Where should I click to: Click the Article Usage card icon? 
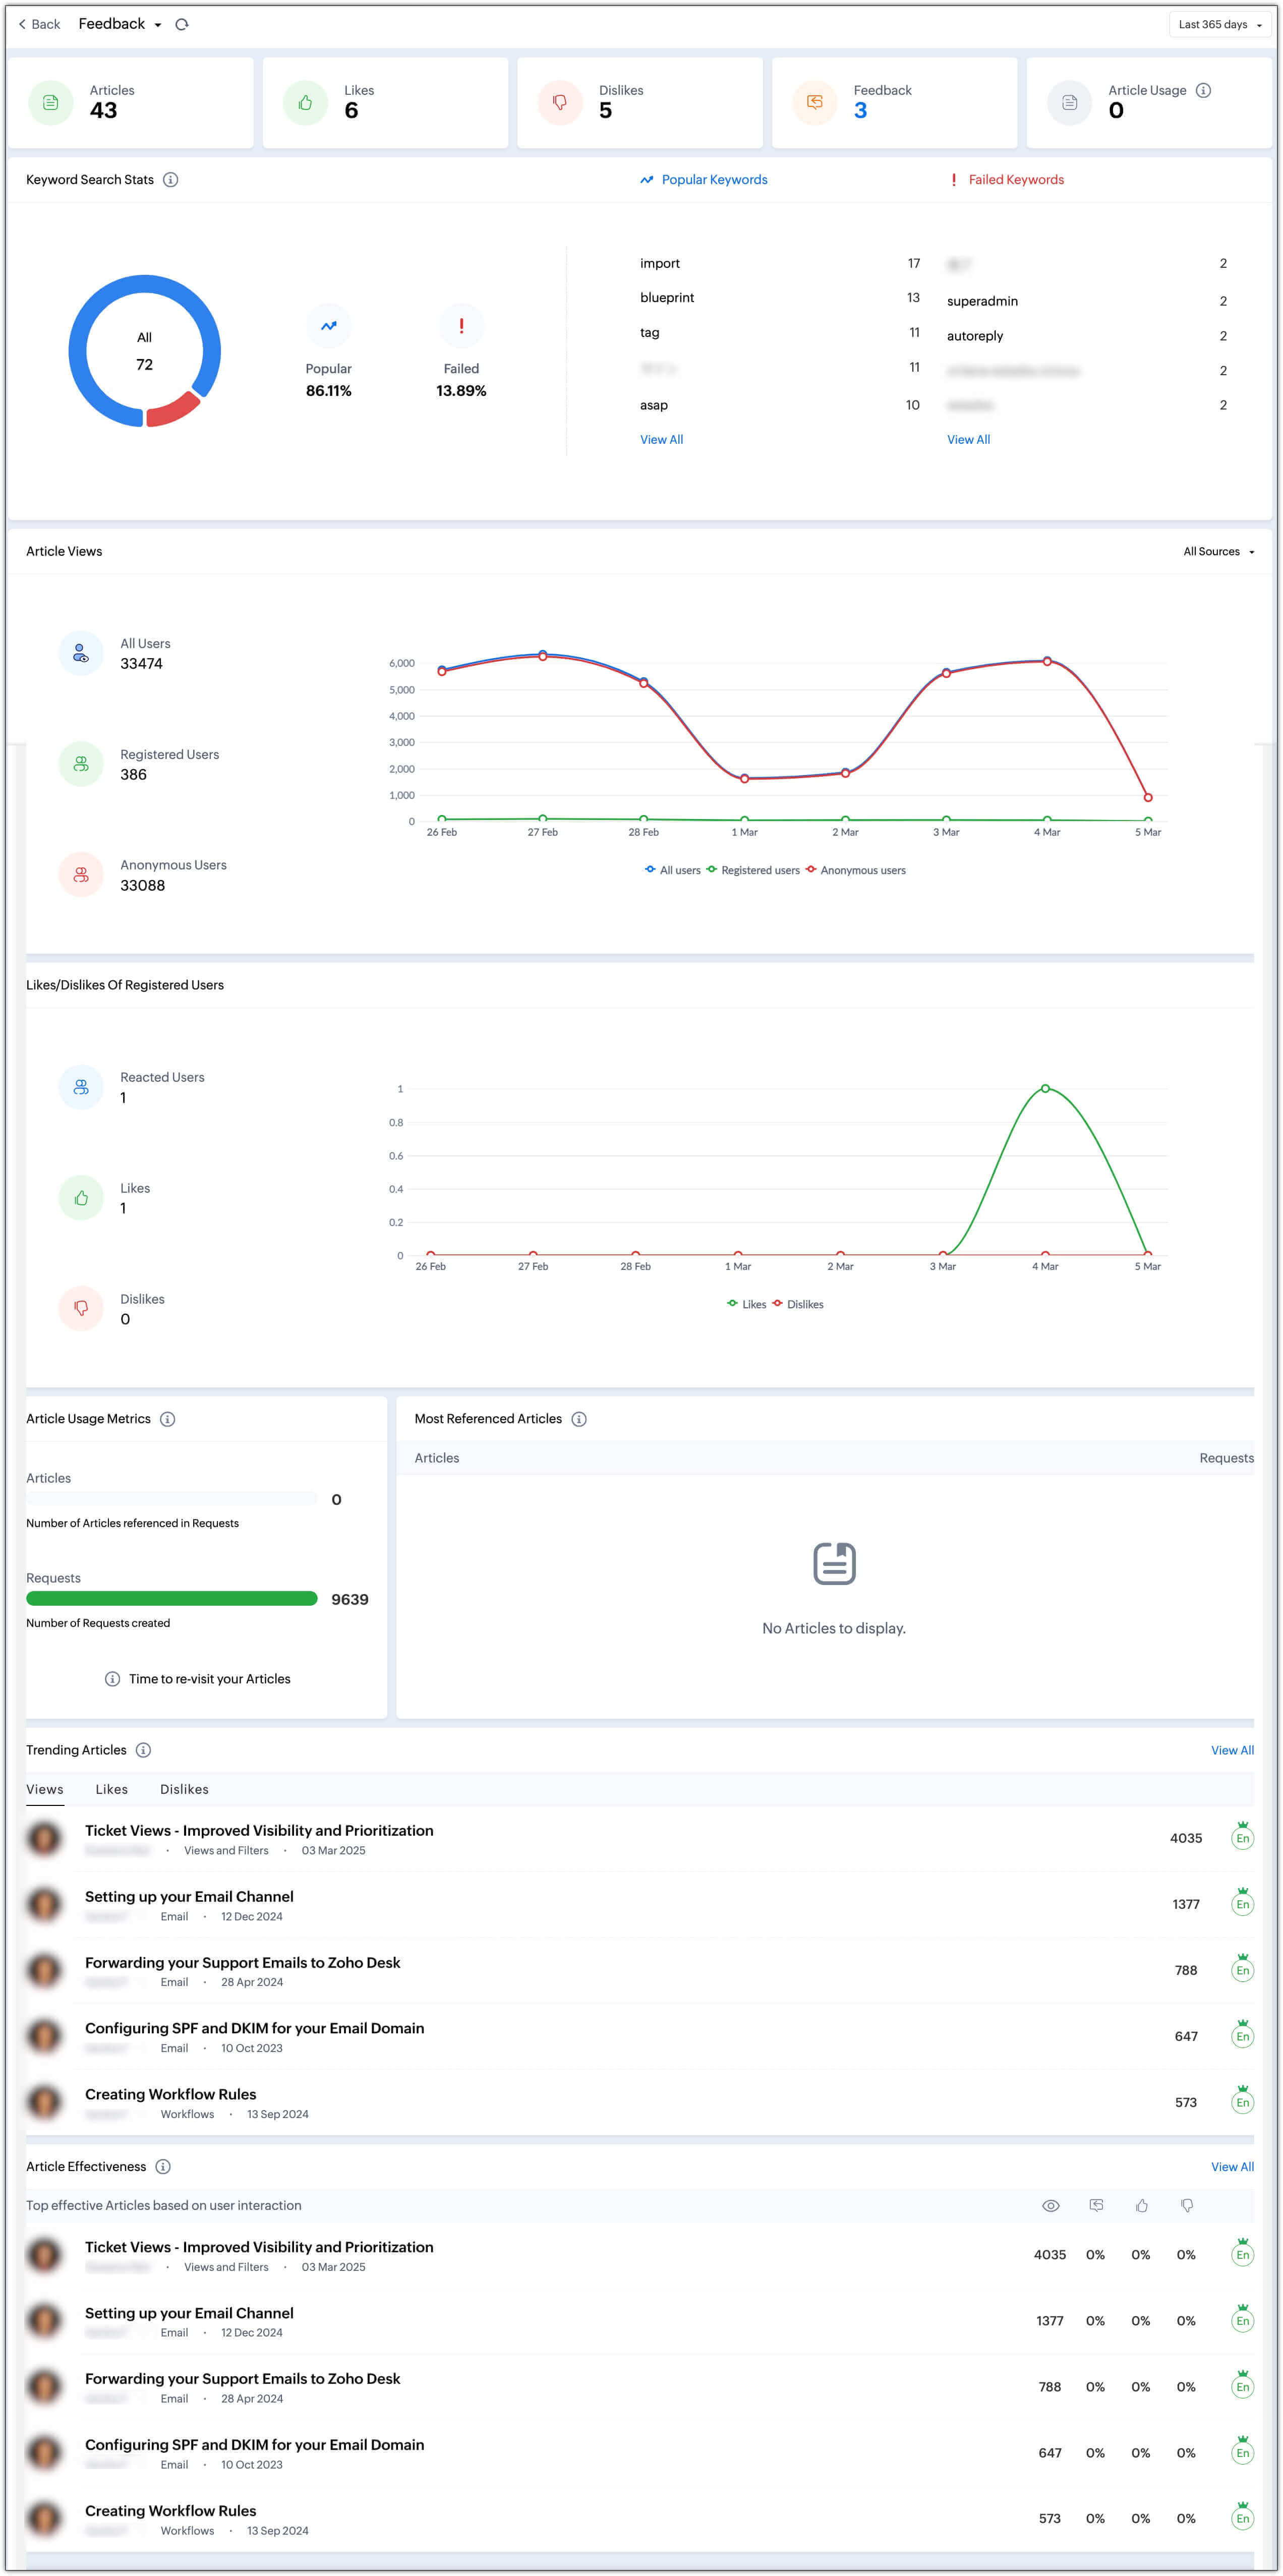(x=1069, y=102)
